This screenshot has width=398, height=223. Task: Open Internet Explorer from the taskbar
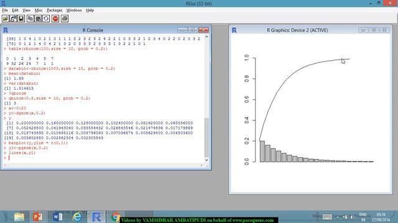pyautogui.click(x=77, y=217)
